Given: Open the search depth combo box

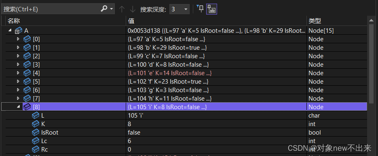Looking at the screenshot, I should pos(179,9).
